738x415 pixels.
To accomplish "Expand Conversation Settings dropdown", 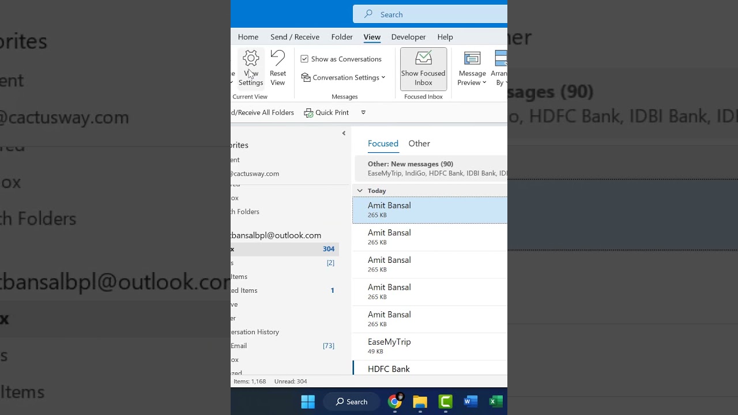I will [x=343, y=77].
